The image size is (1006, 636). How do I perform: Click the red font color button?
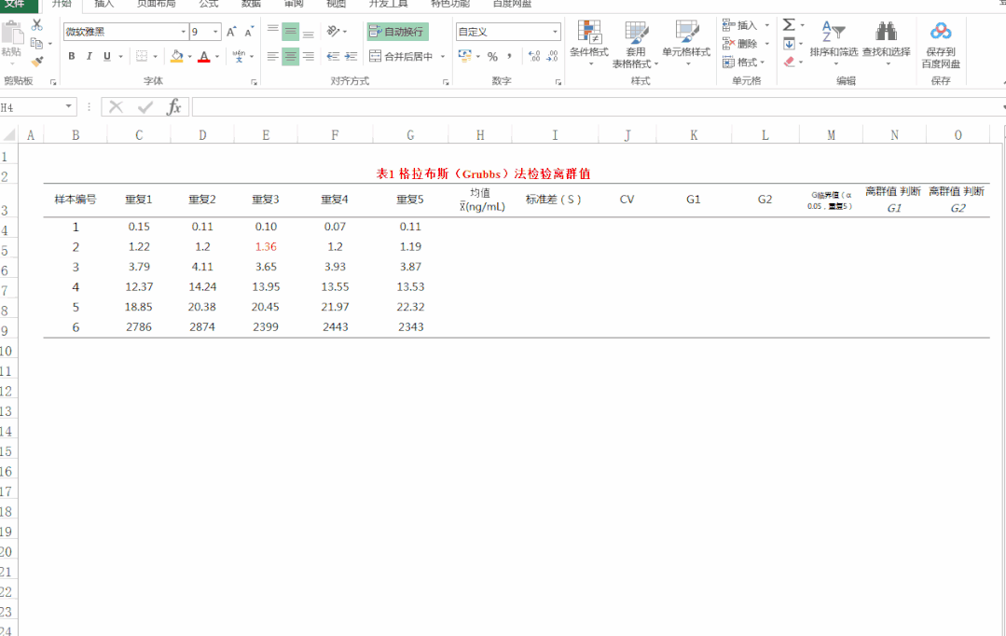[203, 57]
